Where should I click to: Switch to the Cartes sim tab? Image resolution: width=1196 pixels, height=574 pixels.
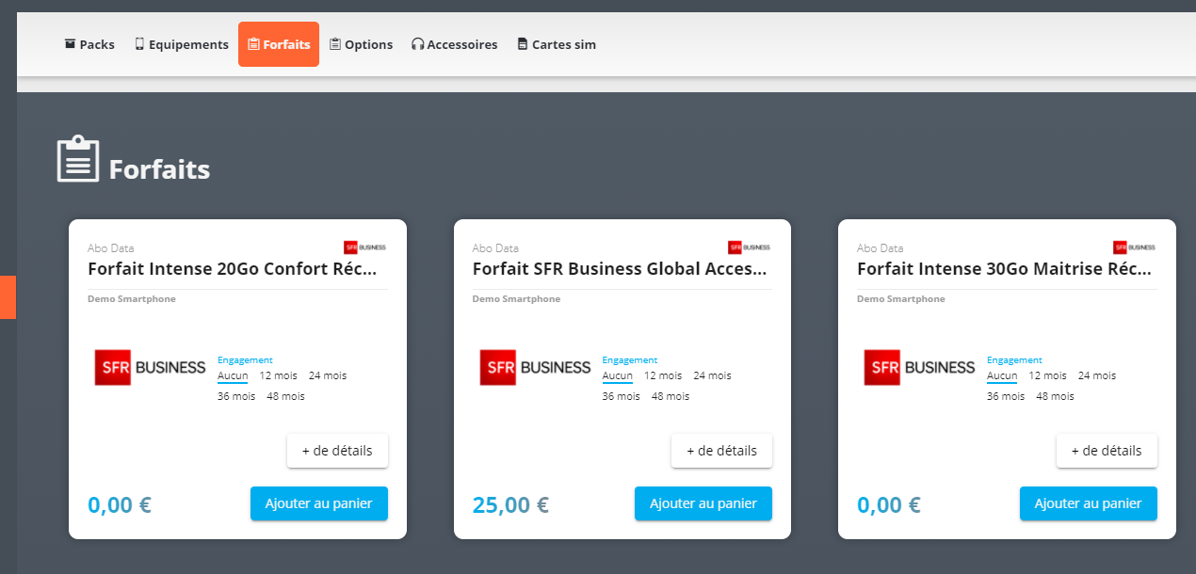pos(556,44)
